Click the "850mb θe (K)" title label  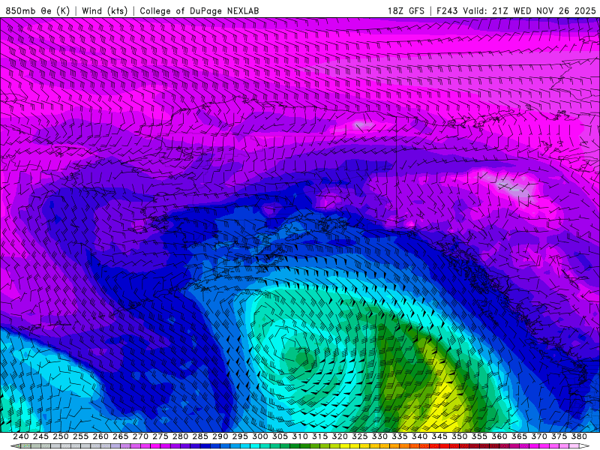pos(37,10)
